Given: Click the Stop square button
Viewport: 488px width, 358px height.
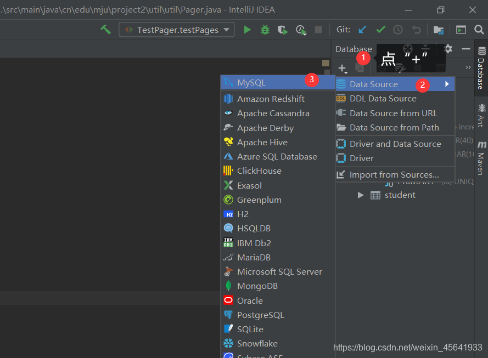Looking at the screenshot, I should tap(318, 30).
